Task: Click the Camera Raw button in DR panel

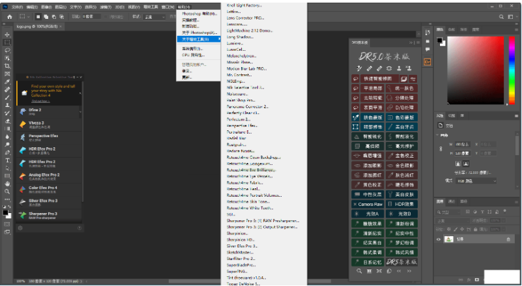Action: 368,205
